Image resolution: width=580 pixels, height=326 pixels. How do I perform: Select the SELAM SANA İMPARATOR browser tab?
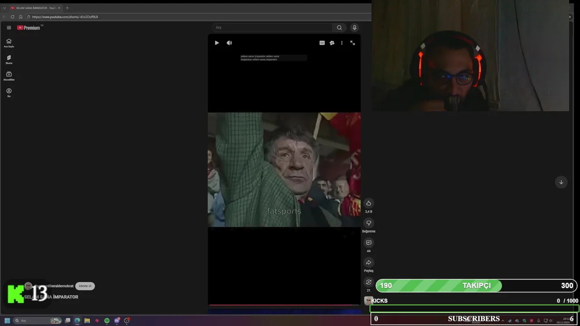coord(35,8)
